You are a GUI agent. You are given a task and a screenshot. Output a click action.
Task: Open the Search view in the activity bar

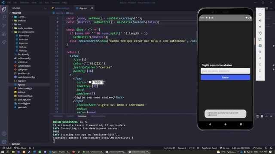click(x=4, y=17)
